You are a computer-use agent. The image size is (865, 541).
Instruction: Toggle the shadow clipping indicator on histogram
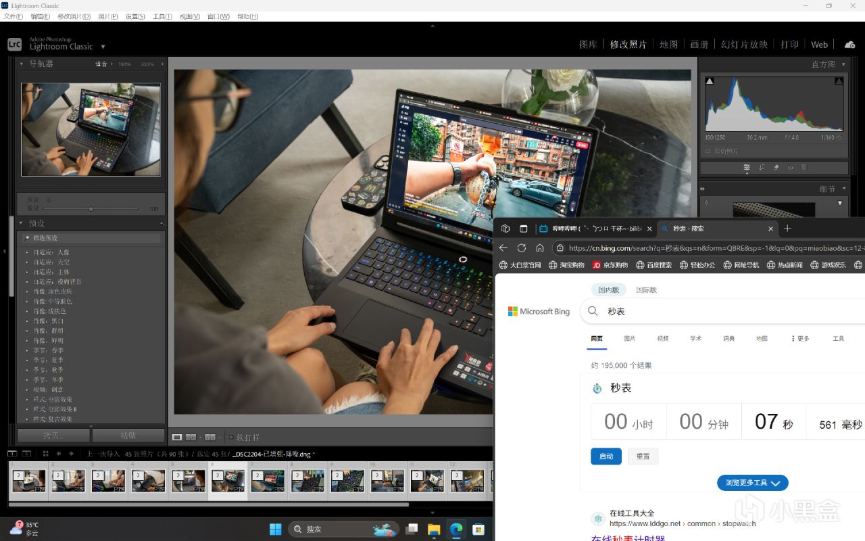coord(710,81)
